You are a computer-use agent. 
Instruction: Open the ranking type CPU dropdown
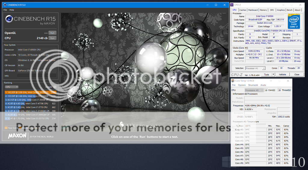[x=12, y=87]
